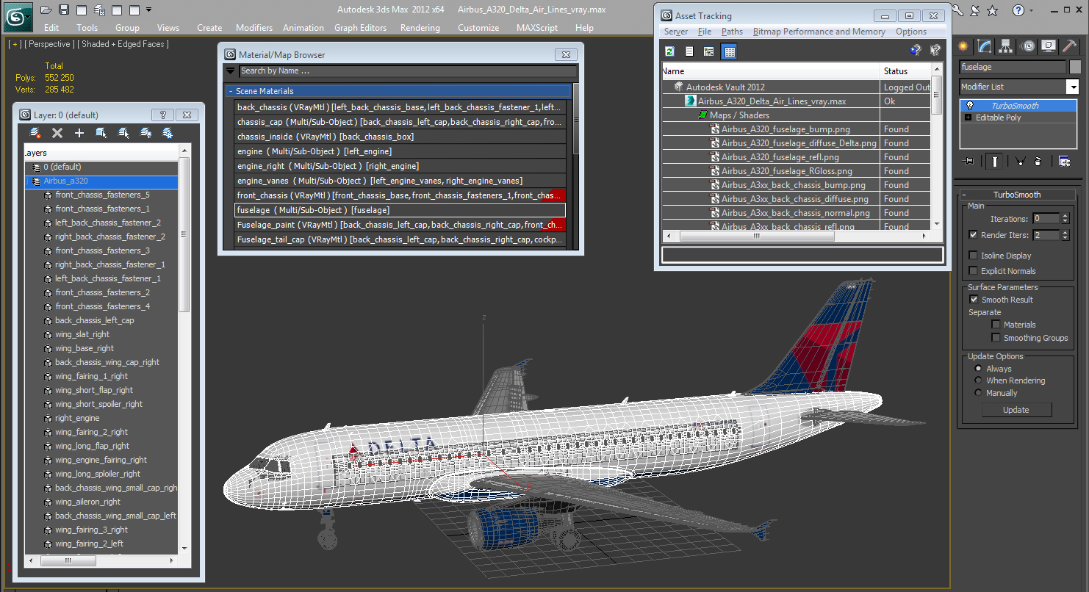Viewport: 1089px width, 592px height.
Task: Click Shaded + Edged Faces viewport label
Action: [x=125, y=44]
